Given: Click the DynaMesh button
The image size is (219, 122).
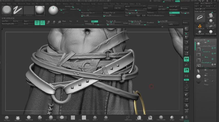Looking at the screenshot, I should click(x=150, y=22).
